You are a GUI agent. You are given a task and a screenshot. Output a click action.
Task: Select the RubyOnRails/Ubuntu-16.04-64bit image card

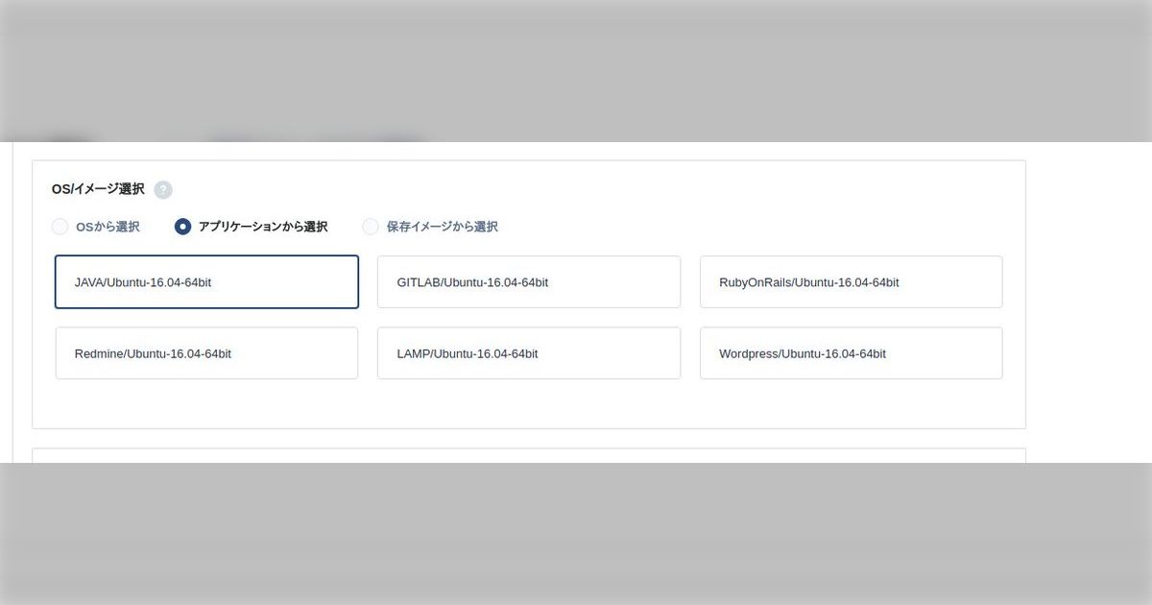click(852, 281)
